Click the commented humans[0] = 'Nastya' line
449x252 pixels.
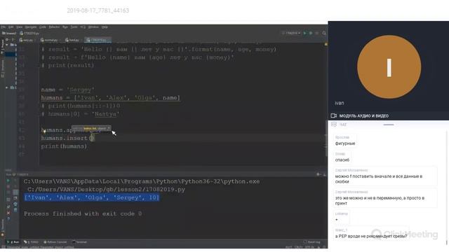click(x=80, y=114)
